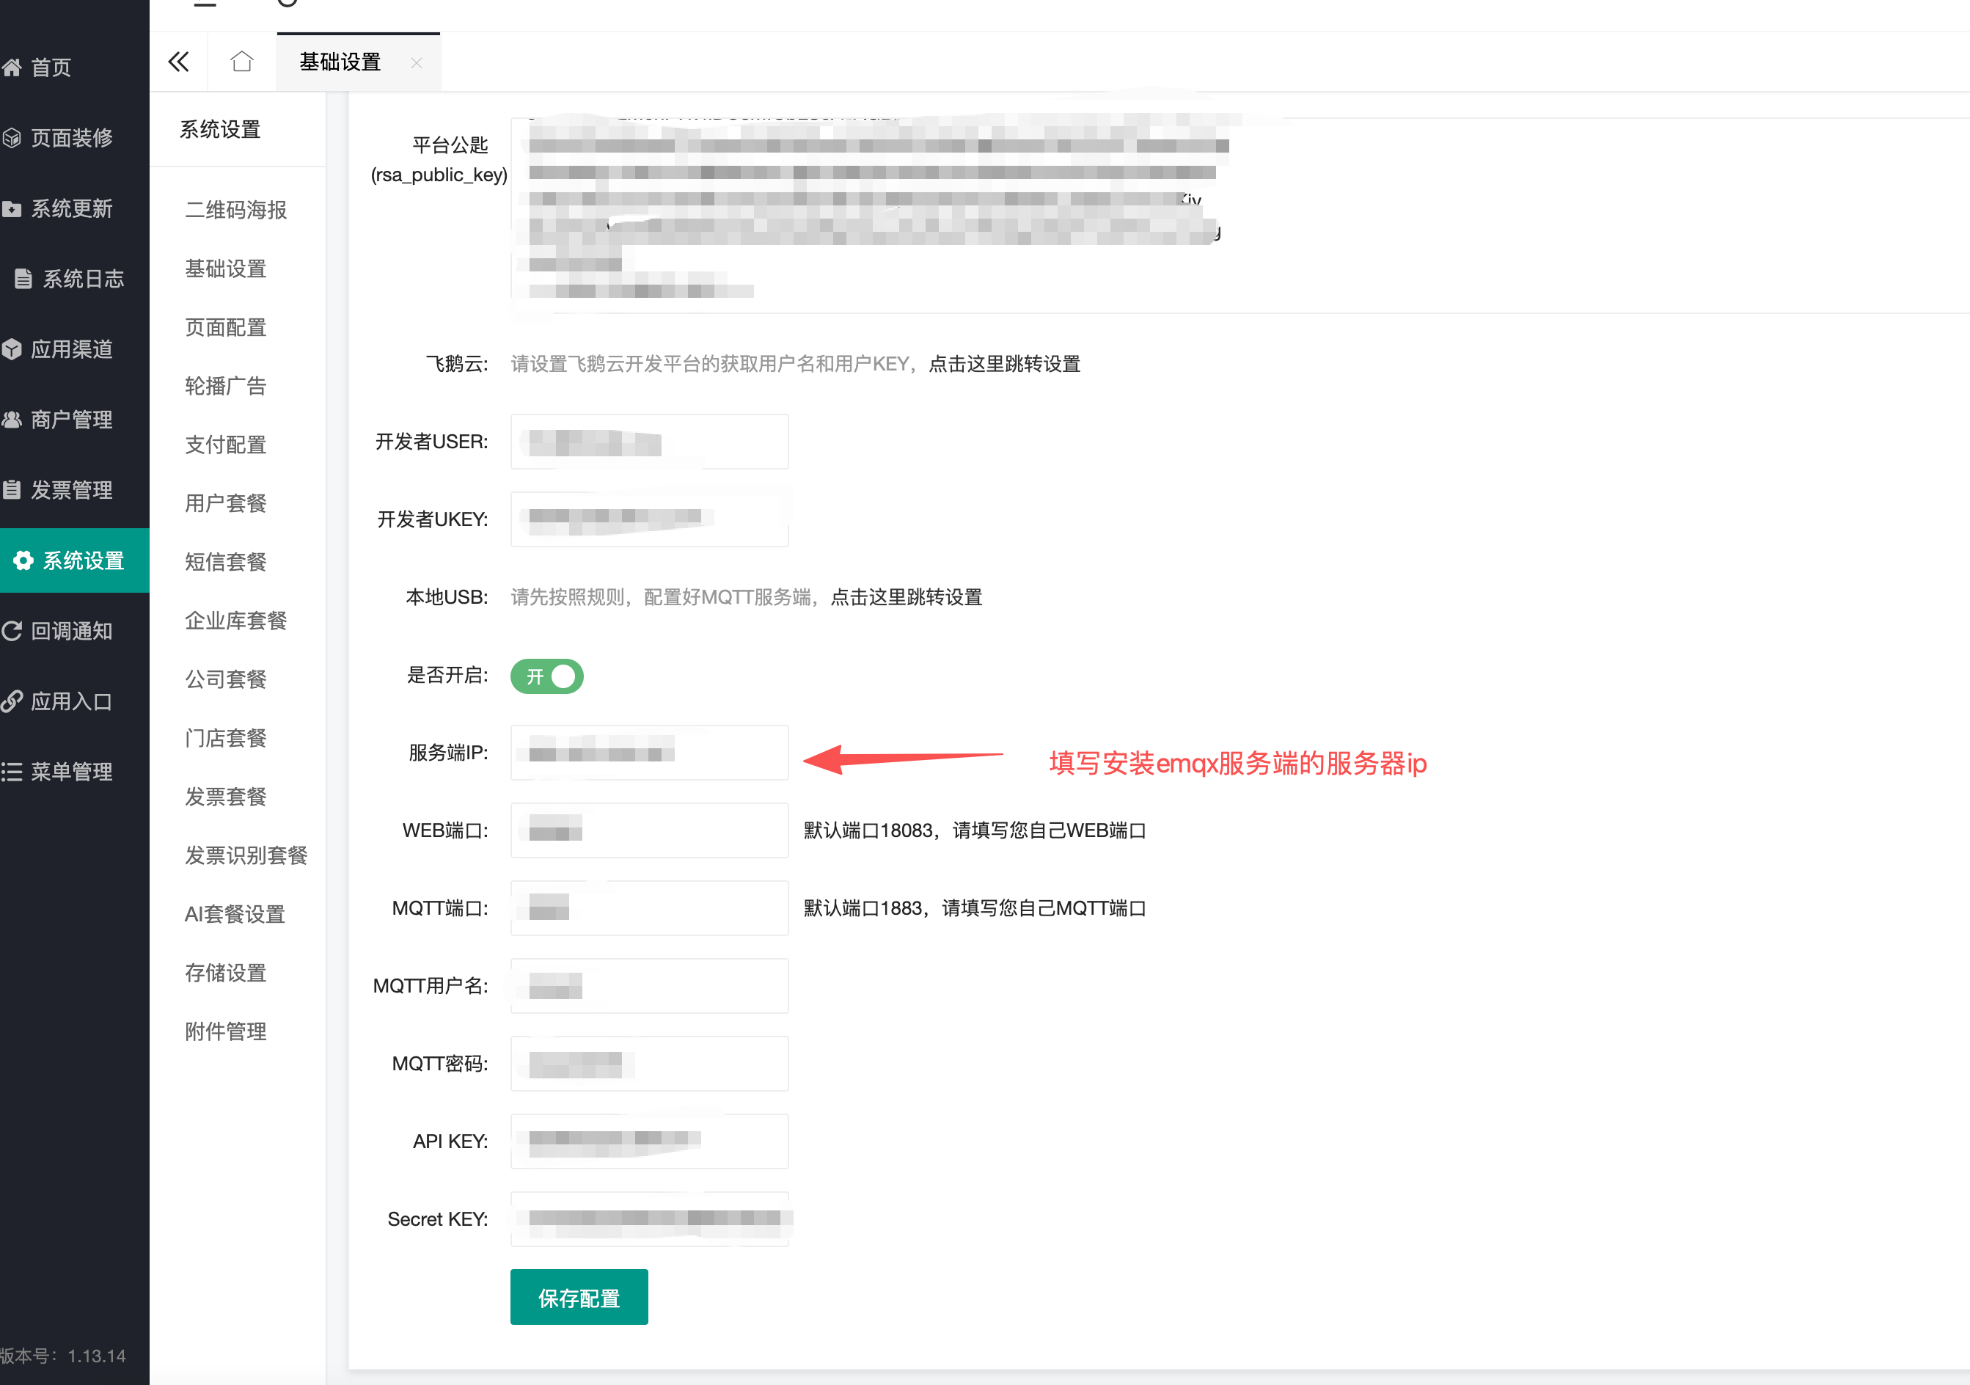The image size is (1970, 1385).
Task: Toggle the 是否开启 switch off
Action: pyautogui.click(x=546, y=676)
